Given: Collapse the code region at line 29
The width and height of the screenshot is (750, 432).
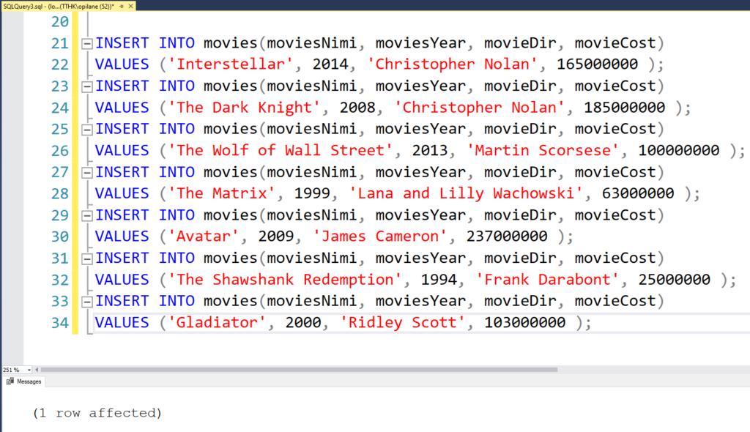Looking at the screenshot, I should (x=87, y=216).
